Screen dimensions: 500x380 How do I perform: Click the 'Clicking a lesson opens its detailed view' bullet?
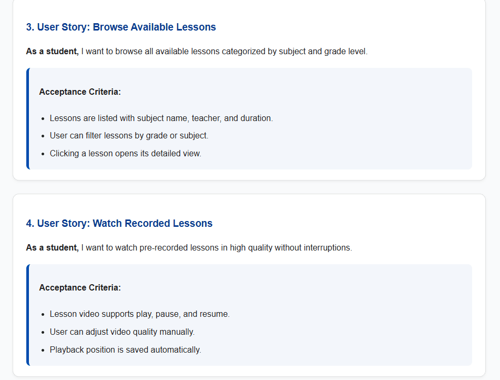tap(125, 154)
